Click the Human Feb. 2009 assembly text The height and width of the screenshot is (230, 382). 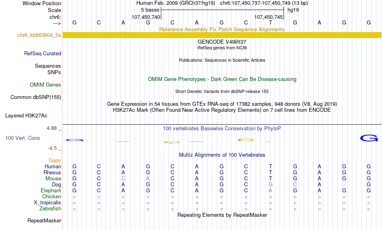click(175, 3)
